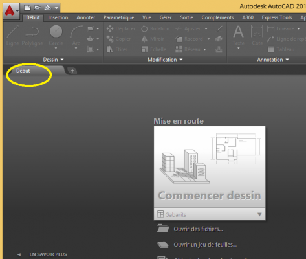Click the Tableau table tool

click(x=281, y=49)
